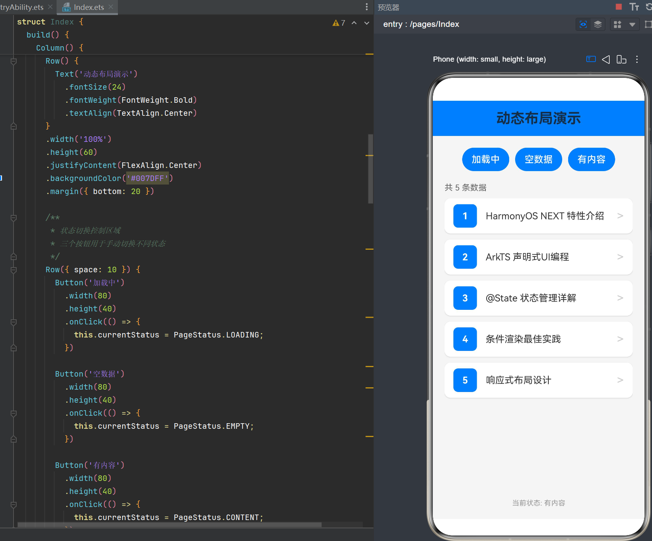Click the blue number 2 badge

[465, 257]
